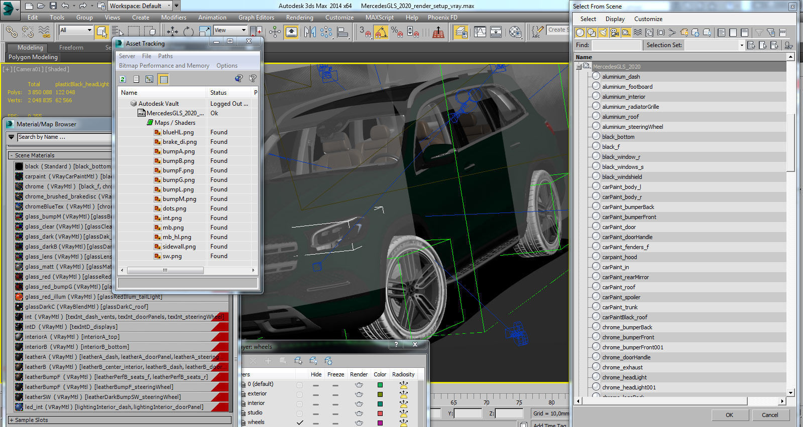Toggle Radiosity for 0 (default) layer
Viewport: 803px width, 427px height.
[403, 385]
